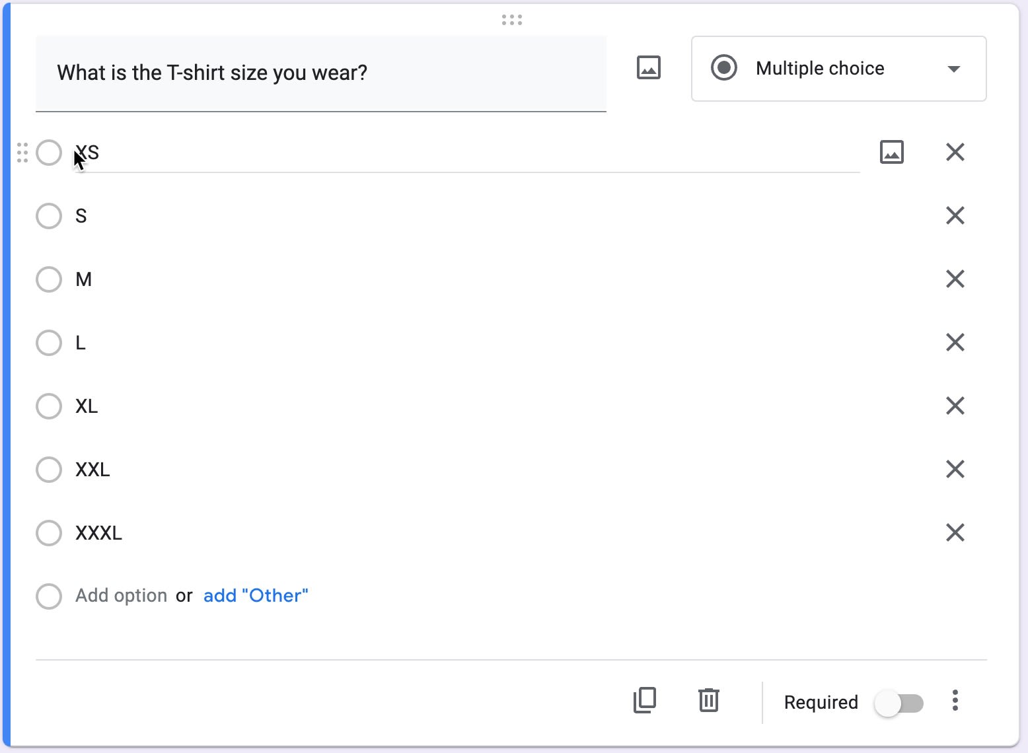The image size is (1028, 753).
Task: Click the XS option drag handle
Action: point(21,153)
